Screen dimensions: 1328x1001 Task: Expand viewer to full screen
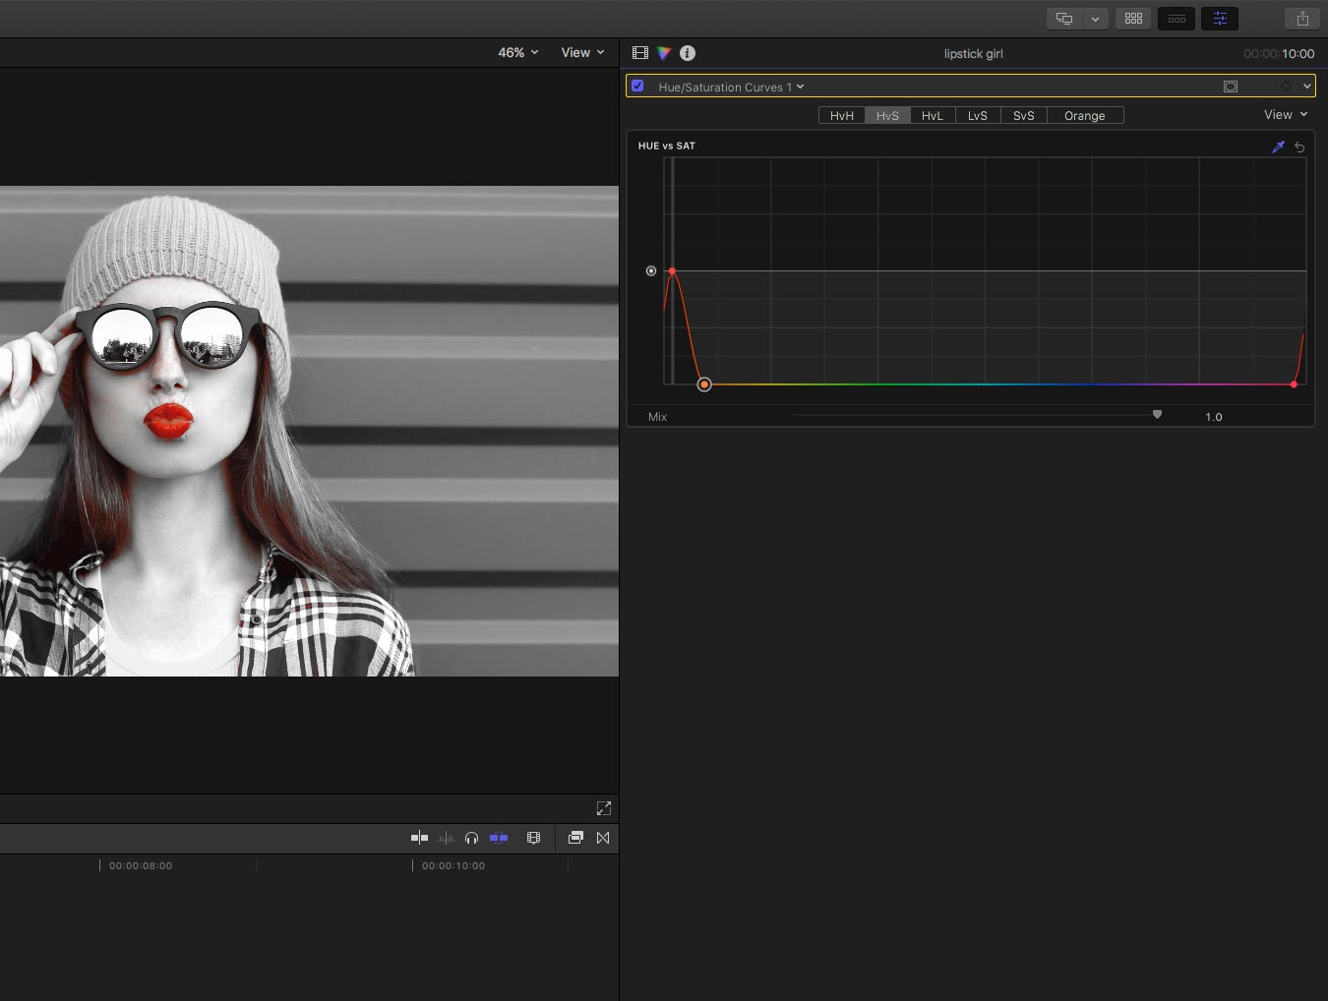[x=604, y=808]
